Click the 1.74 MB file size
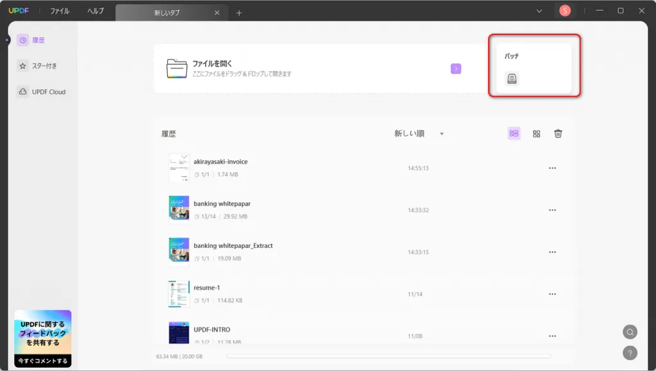 pos(227,174)
